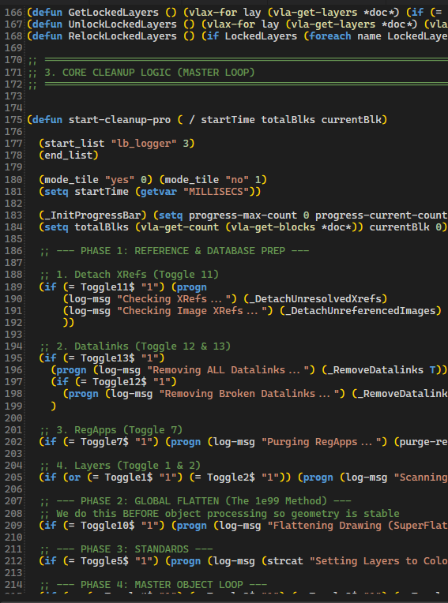The height and width of the screenshot is (603, 448).
Task: Click Toggle12$ on line 197
Action: coord(119,382)
